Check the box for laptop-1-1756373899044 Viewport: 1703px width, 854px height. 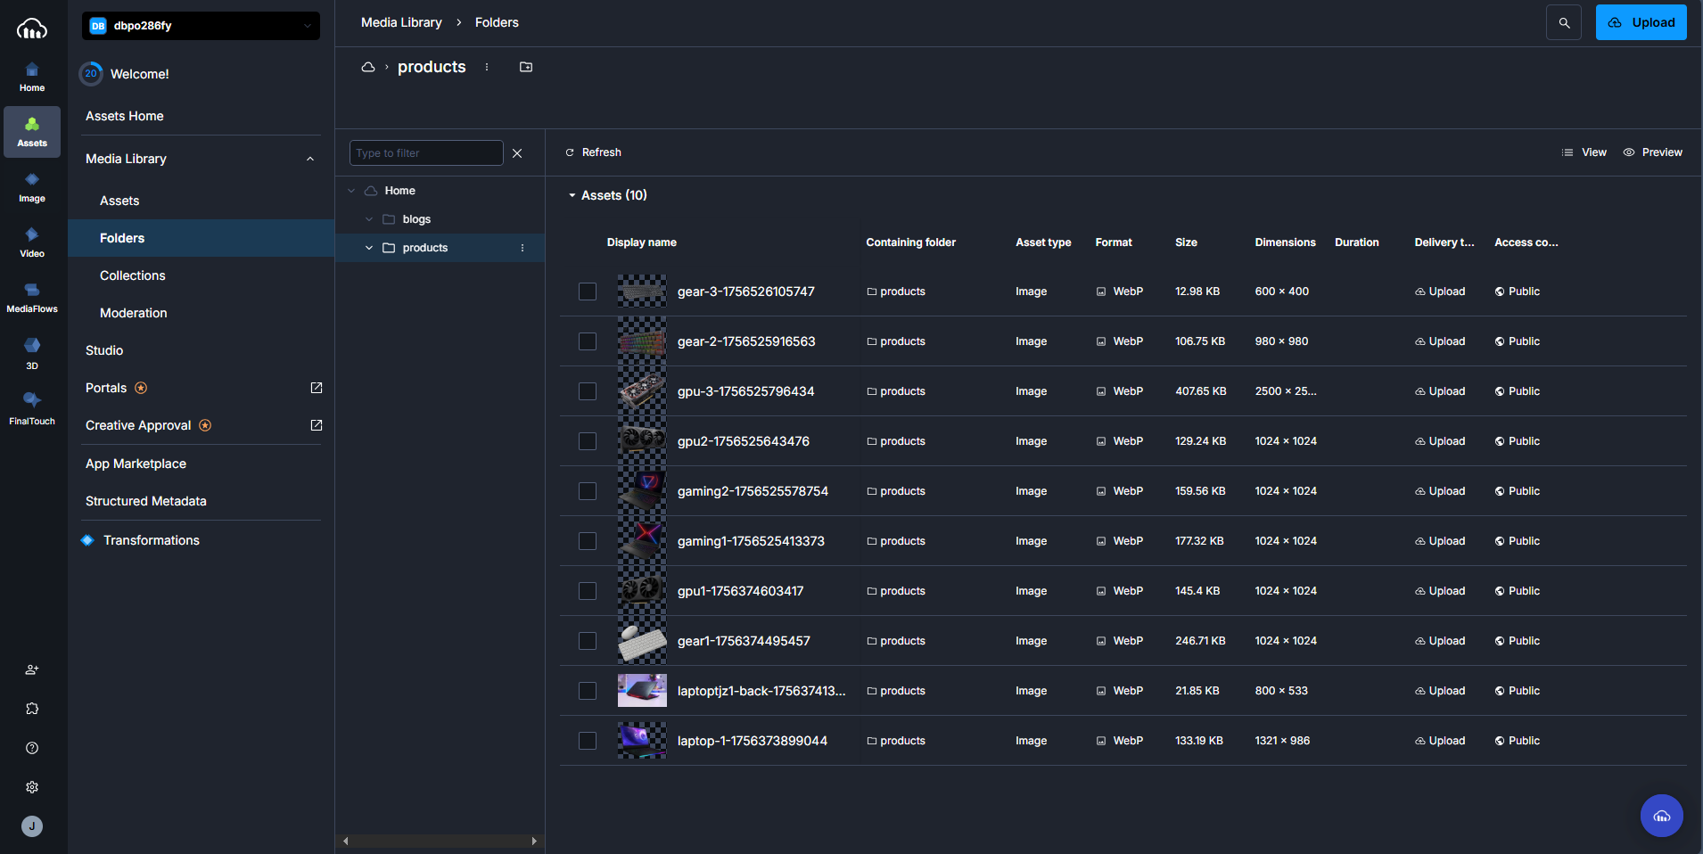point(588,741)
